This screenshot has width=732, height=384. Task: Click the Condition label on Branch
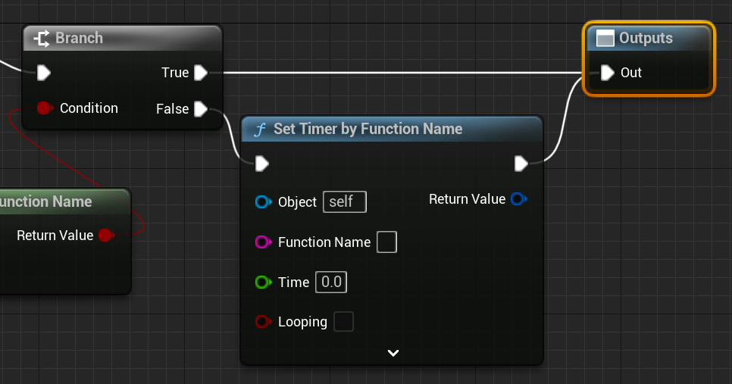(89, 108)
